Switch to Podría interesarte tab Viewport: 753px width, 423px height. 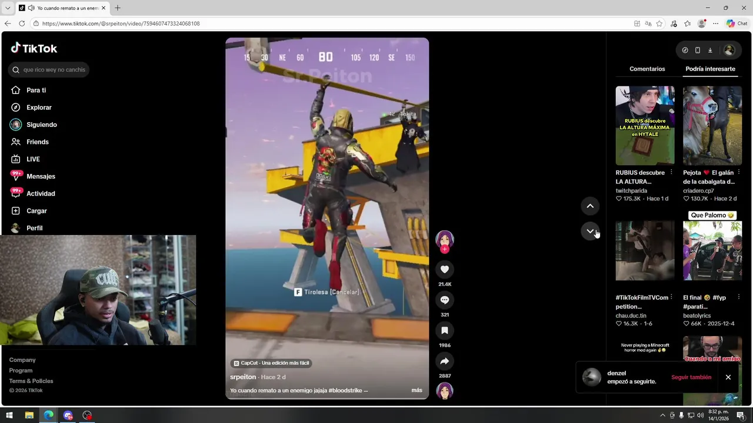(x=710, y=69)
